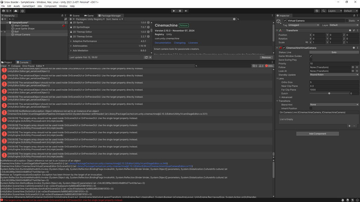360x202 pixels.
Task: Click Add Component button
Action: coord(317,134)
